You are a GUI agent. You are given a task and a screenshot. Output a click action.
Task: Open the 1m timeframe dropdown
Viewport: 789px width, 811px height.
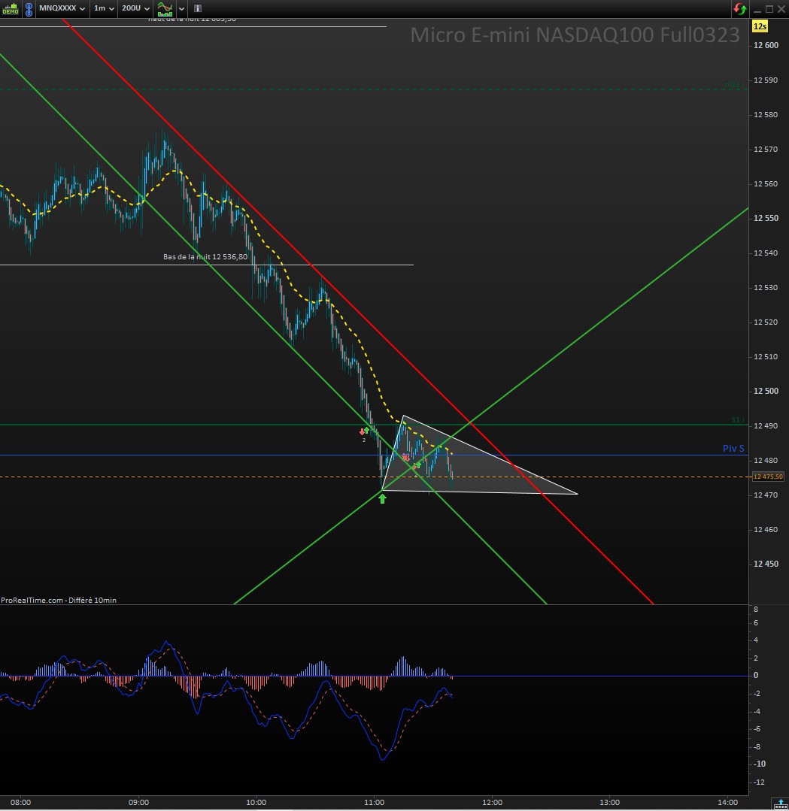pyautogui.click(x=104, y=8)
